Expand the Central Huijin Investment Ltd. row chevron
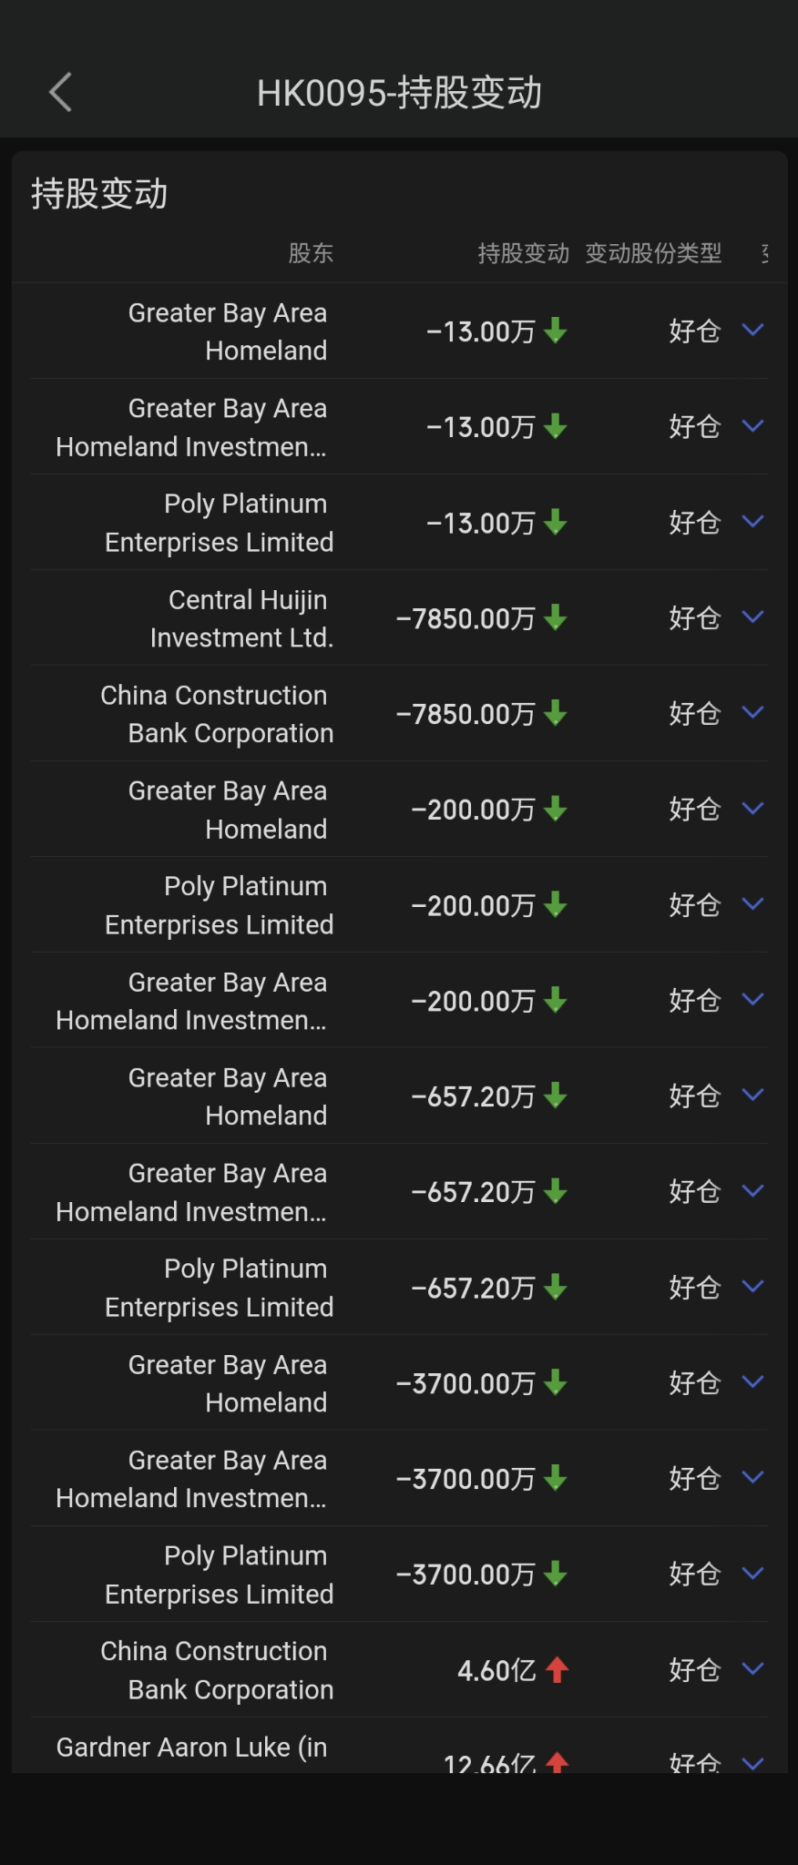Image resolution: width=798 pixels, height=1865 pixels. point(752,617)
